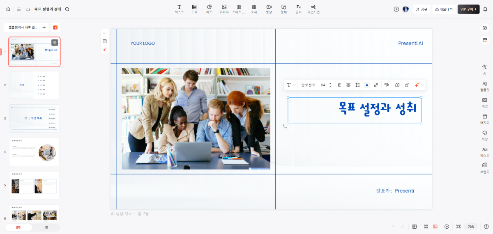Create new slide from template button
493x234 pixels.
[x=21, y=27]
